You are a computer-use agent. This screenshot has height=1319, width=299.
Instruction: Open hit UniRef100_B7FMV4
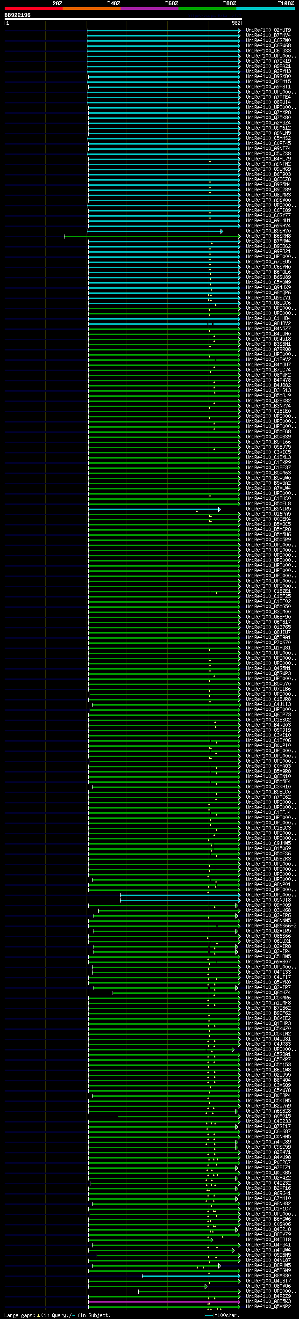point(268,36)
